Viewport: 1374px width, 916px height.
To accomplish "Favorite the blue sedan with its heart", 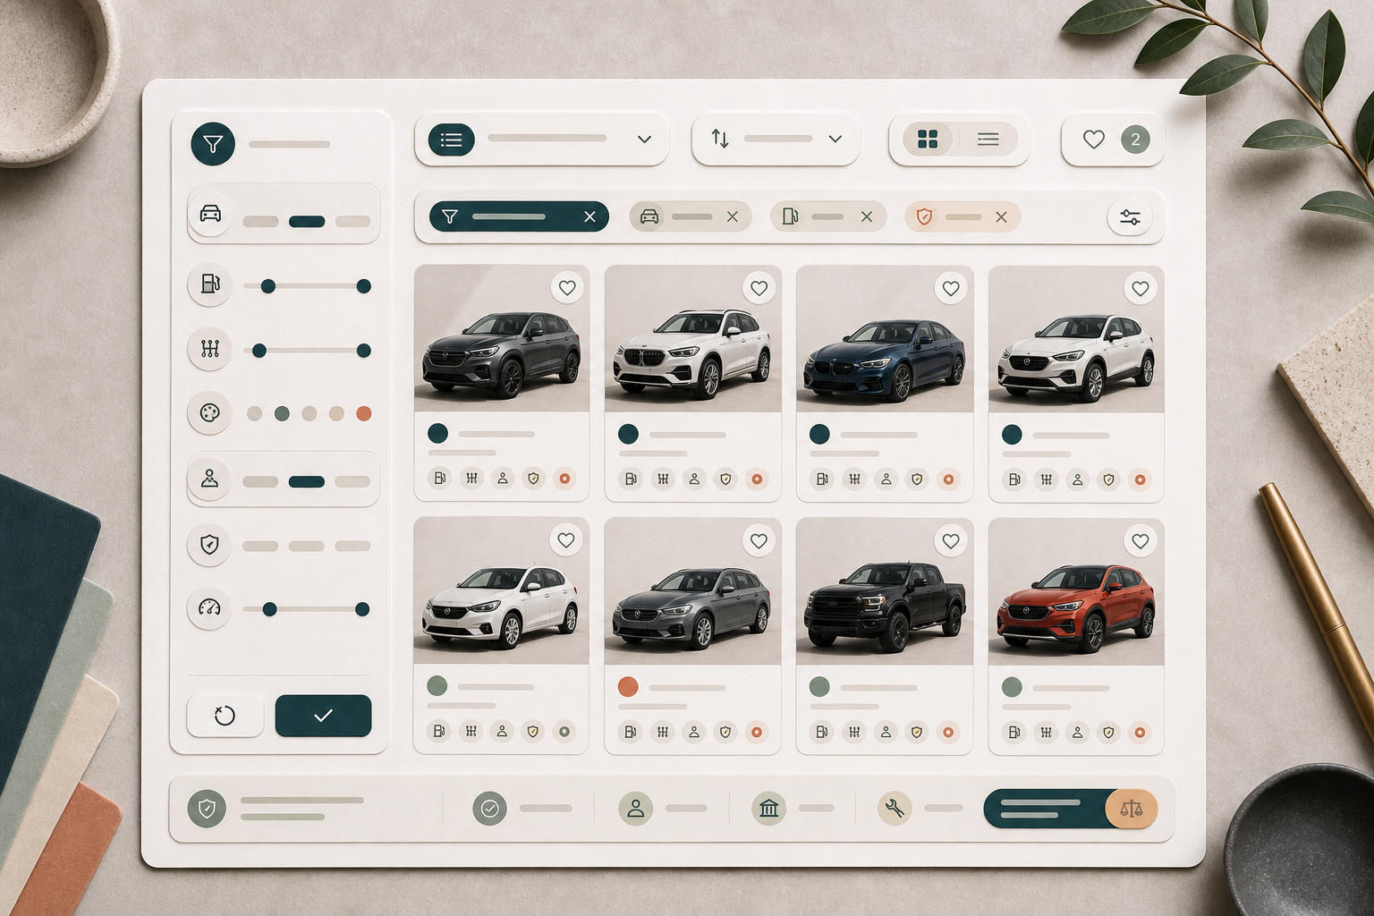I will point(951,288).
